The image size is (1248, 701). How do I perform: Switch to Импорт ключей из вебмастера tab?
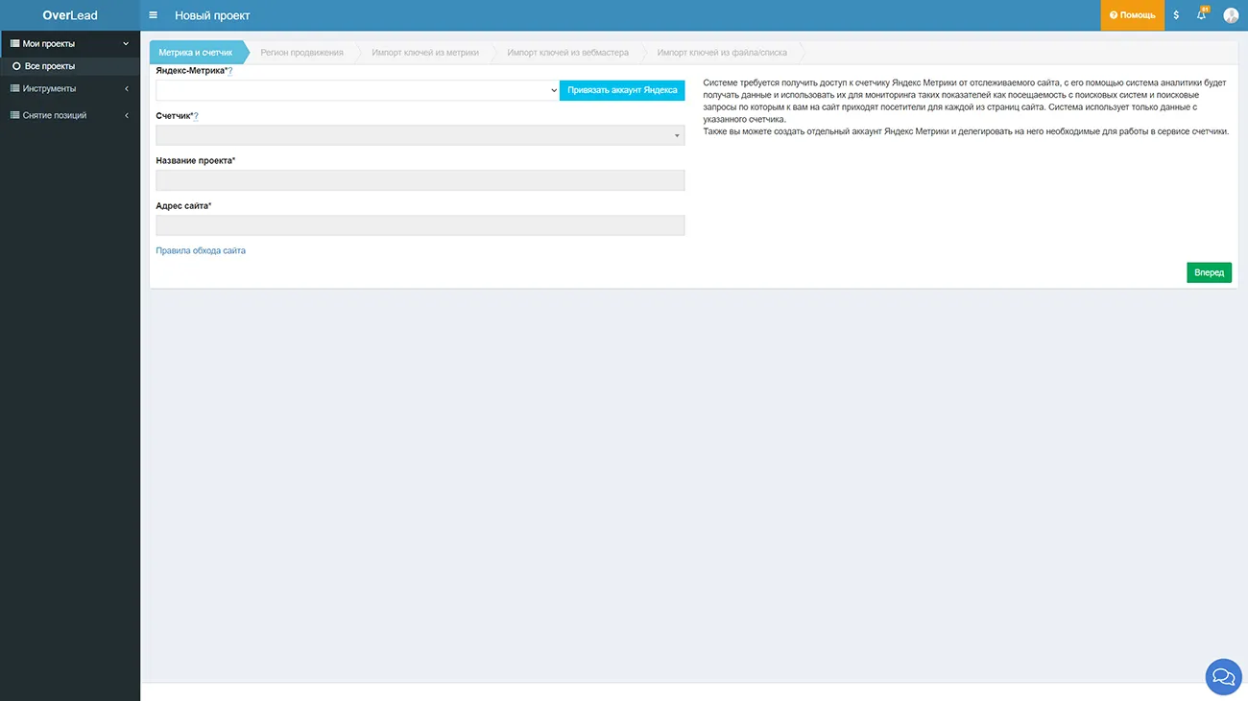[x=567, y=53]
